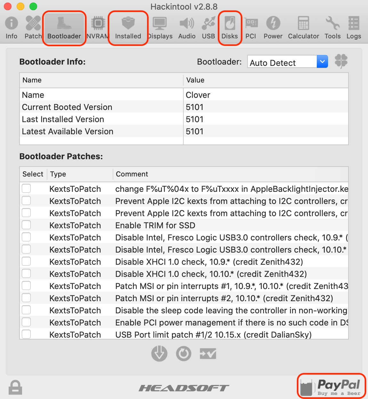Click the USB Port limit patch comment
368x399 pixels.
click(213, 335)
